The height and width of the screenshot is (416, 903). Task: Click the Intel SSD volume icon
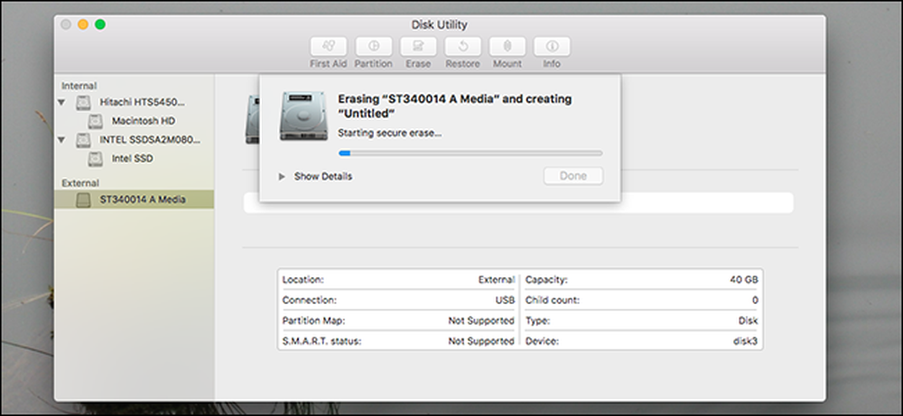click(x=96, y=158)
